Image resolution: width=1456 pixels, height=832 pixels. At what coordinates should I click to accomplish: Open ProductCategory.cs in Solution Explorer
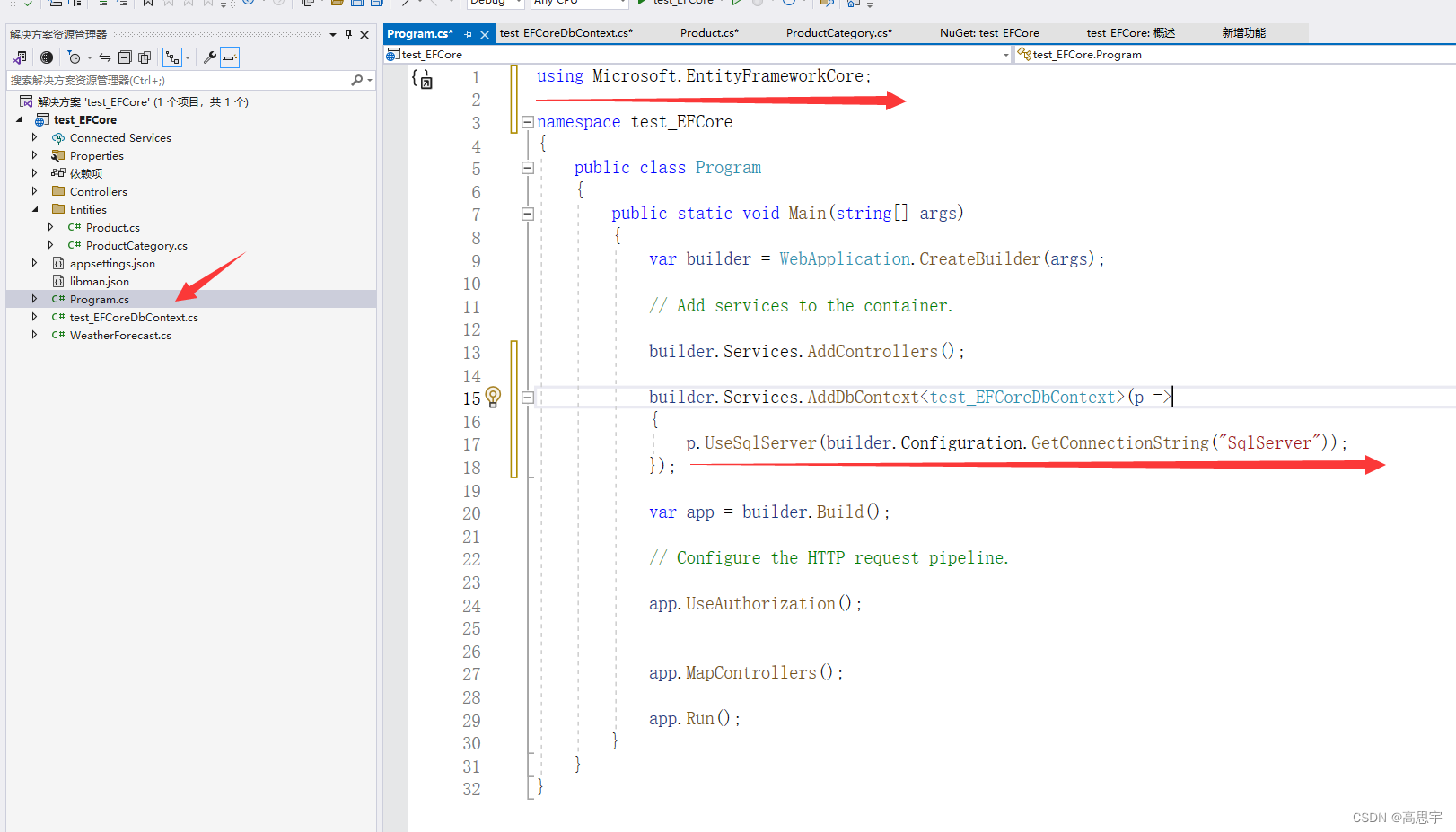click(136, 245)
